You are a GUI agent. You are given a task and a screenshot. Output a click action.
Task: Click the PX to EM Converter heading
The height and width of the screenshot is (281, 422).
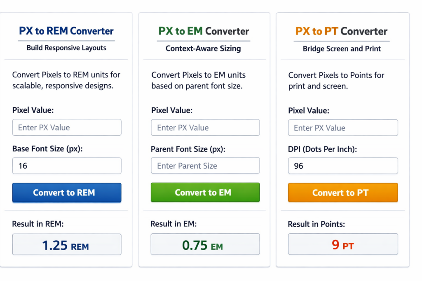(x=204, y=31)
